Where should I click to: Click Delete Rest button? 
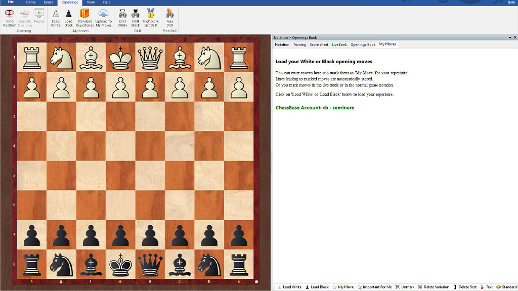click(465, 287)
